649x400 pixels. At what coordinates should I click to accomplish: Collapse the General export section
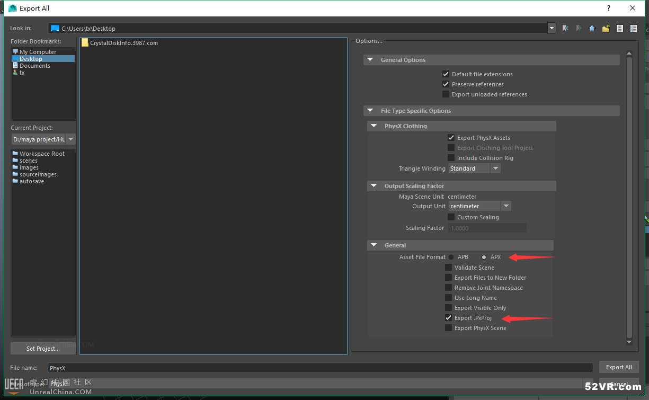pyautogui.click(x=374, y=245)
